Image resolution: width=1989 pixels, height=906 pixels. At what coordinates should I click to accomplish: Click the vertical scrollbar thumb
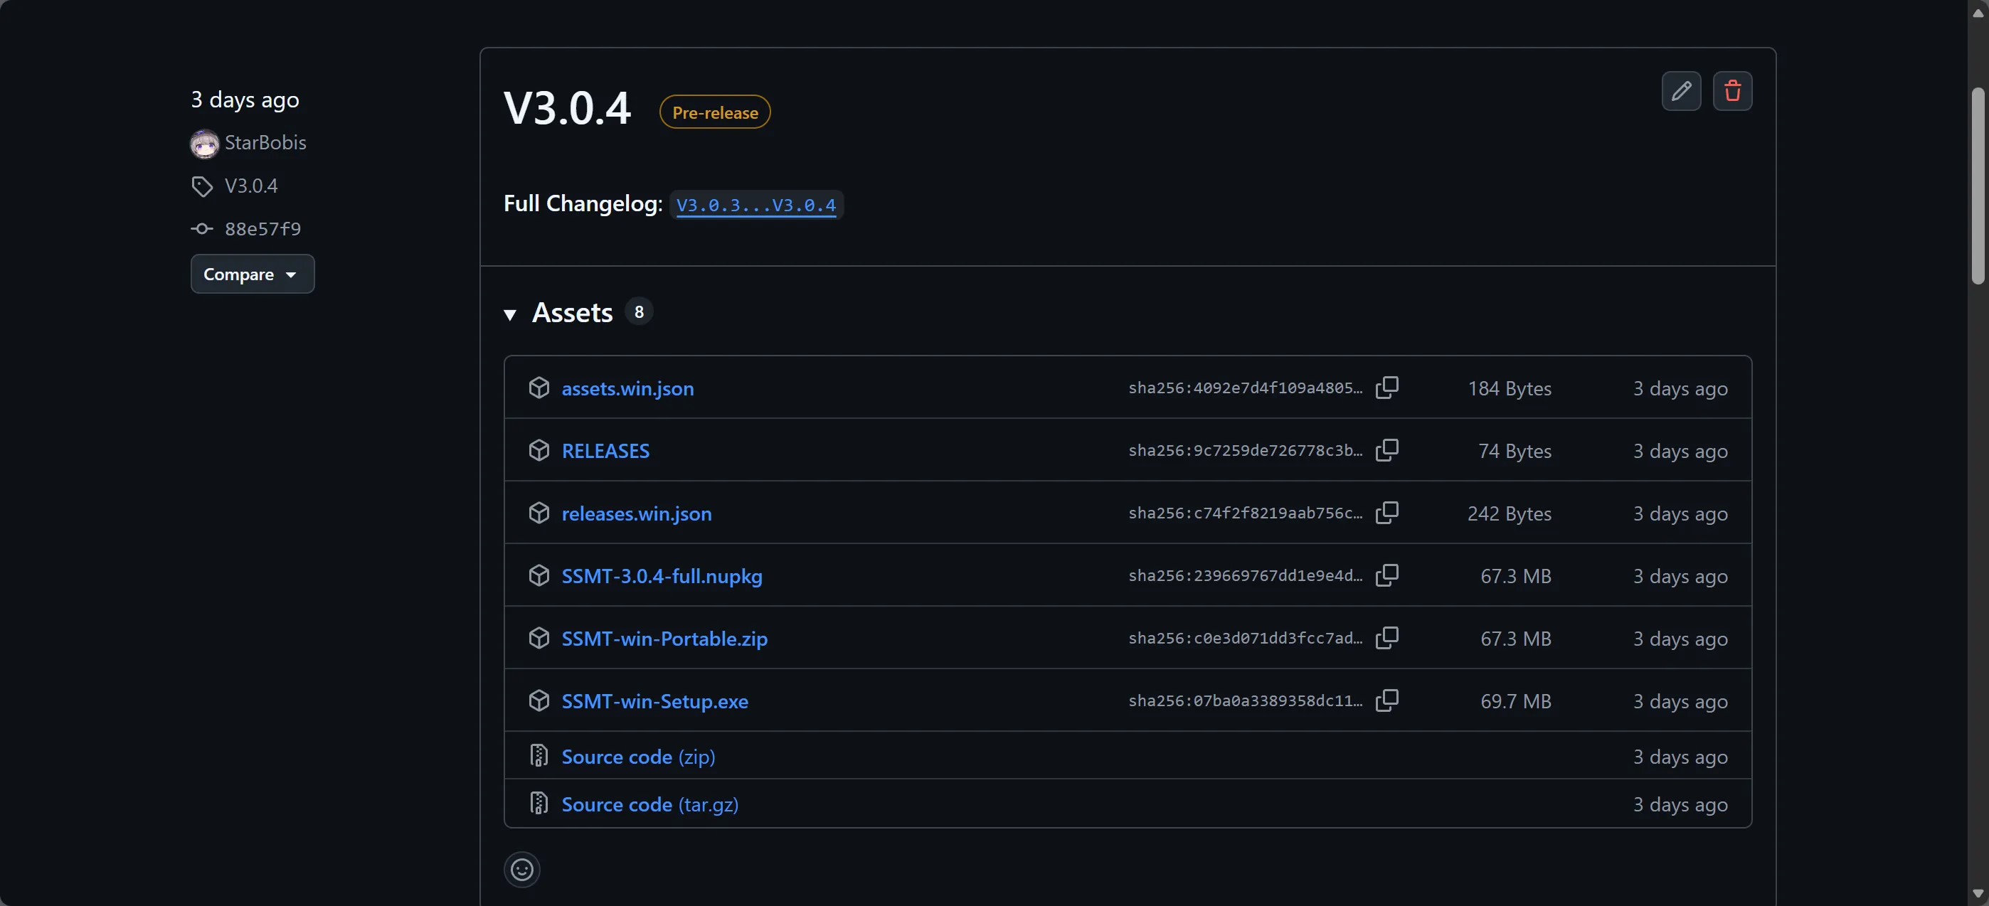click(x=1978, y=185)
